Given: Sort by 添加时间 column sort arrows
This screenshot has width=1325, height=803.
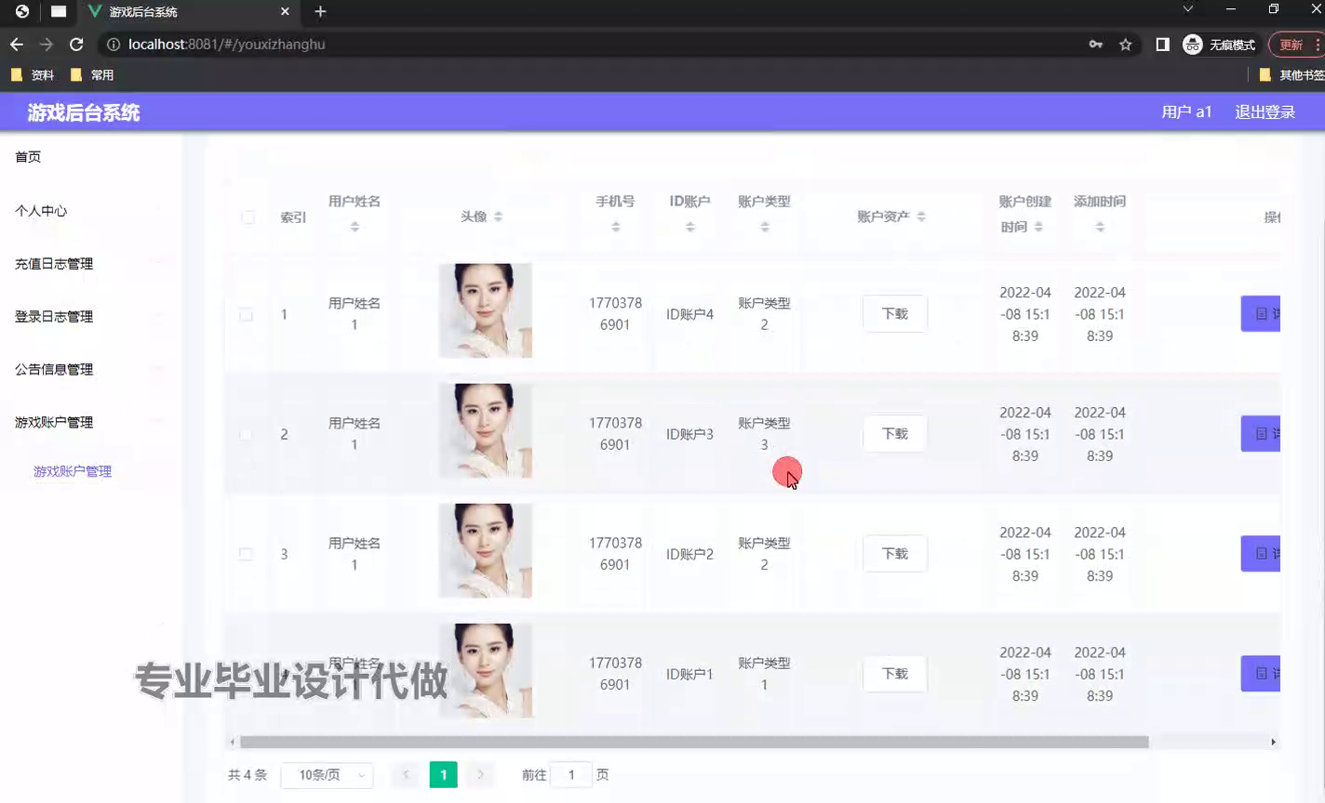Looking at the screenshot, I should (x=1100, y=227).
